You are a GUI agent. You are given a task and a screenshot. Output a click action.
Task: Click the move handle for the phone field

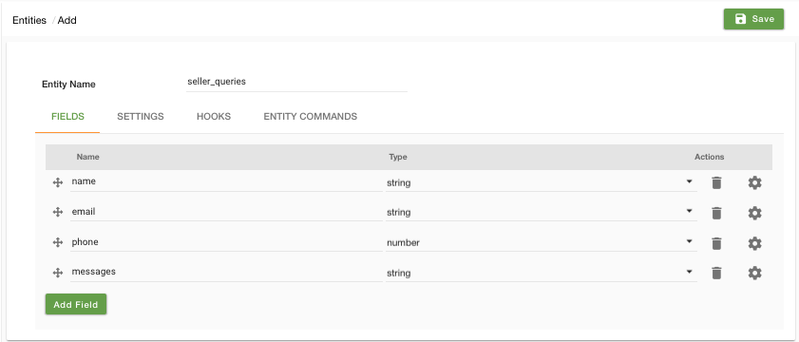point(58,242)
